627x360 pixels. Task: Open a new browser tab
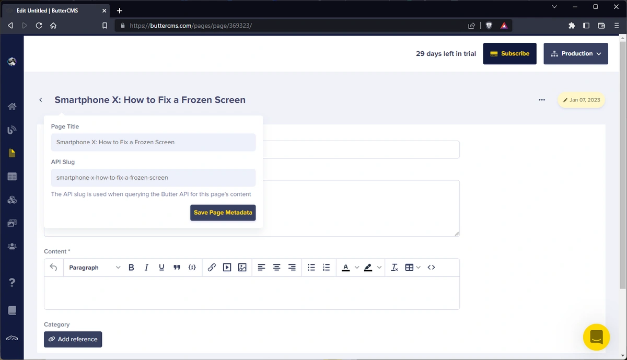120,10
